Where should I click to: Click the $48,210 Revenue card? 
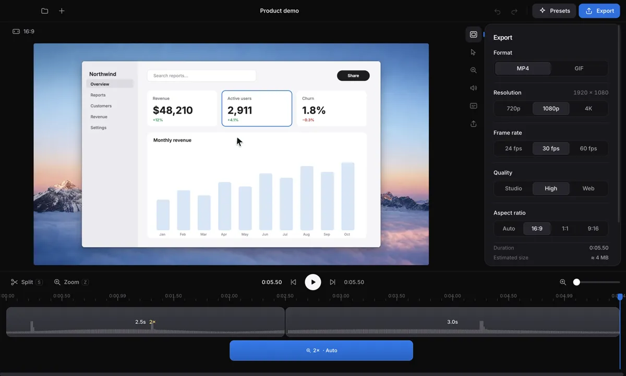coord(182,108)
